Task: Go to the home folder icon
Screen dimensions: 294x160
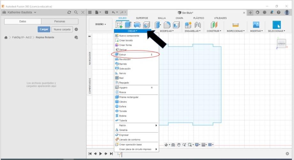Action: point(6,37)
